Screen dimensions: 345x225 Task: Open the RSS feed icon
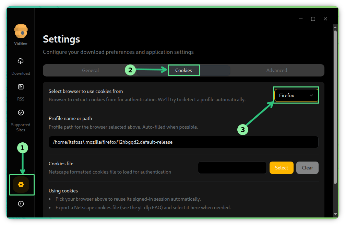coord(21,87)
